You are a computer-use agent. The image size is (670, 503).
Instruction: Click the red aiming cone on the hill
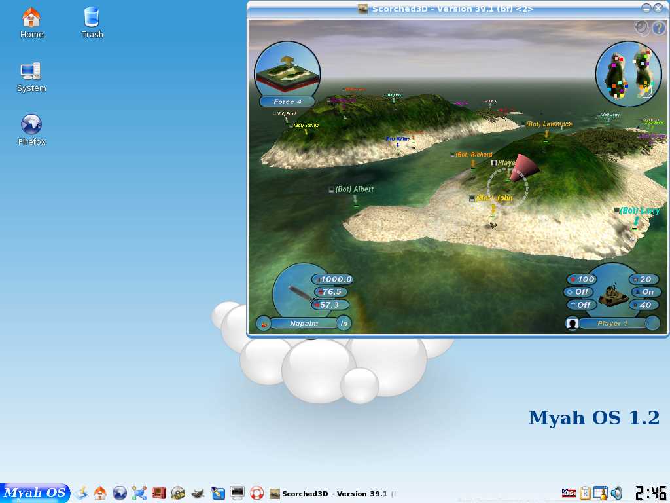point(524,168)
